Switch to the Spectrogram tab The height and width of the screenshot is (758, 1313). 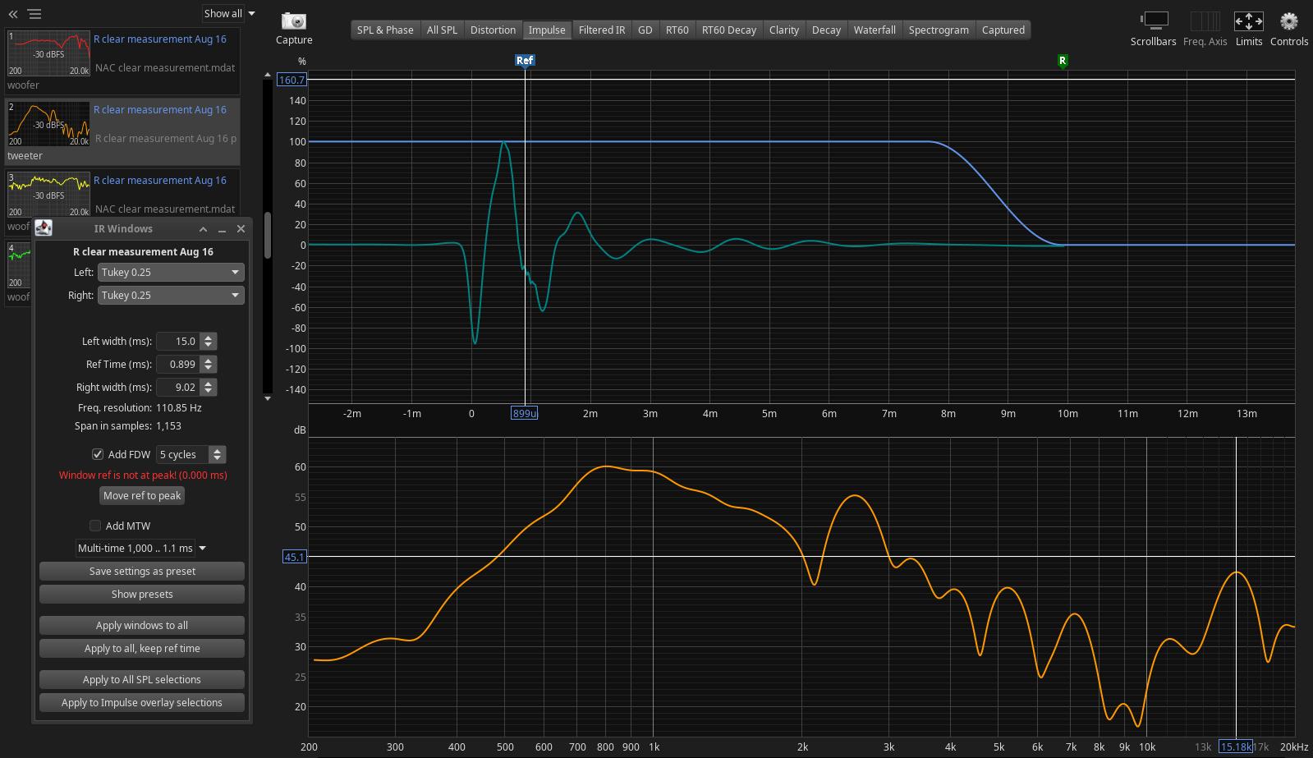(x=939, y=30)
